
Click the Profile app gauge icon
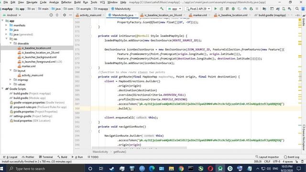[x=245, y=9]
